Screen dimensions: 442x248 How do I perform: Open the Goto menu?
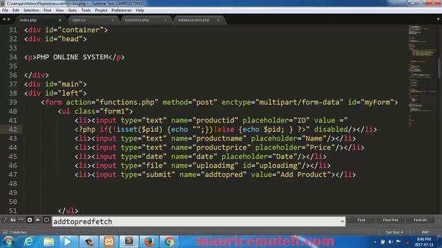[x=73, y=10]
